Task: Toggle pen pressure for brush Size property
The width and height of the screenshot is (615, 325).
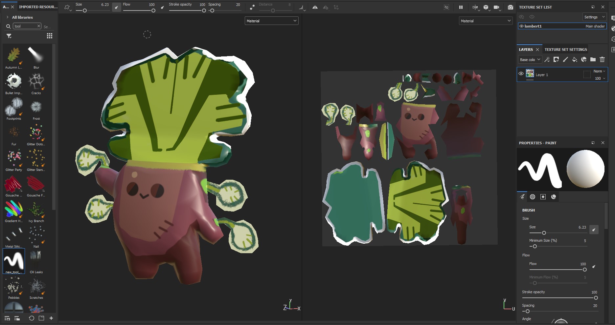Action: click(594, 230)
